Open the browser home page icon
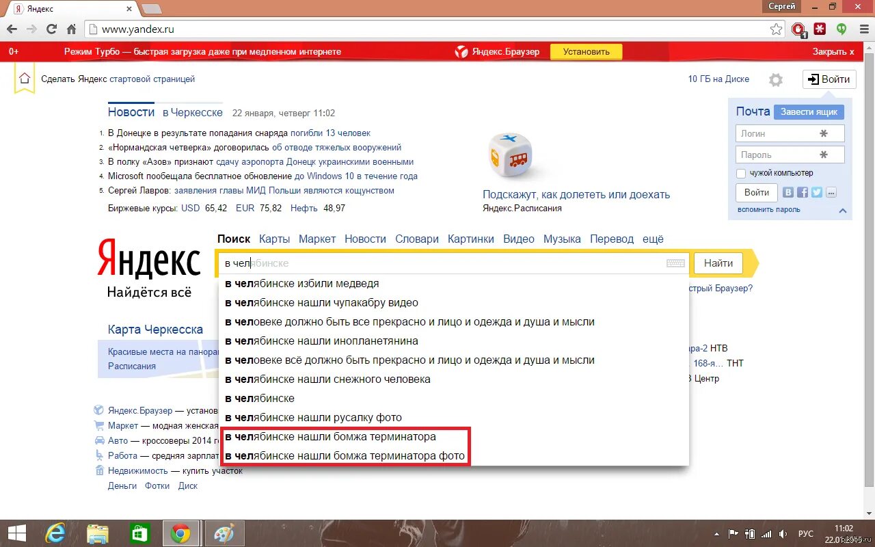Image resolution: width=875 pixels, height=547 pixels. [x=71, y=29]
